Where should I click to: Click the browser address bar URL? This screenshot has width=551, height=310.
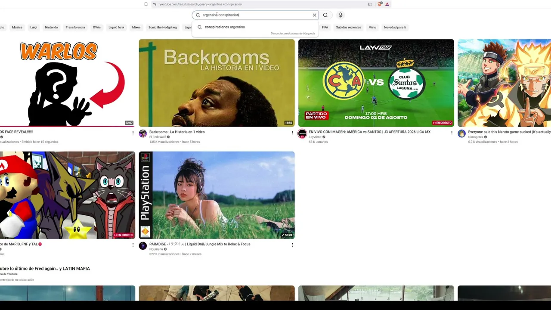pyautogui.click(x=201, y=4)
